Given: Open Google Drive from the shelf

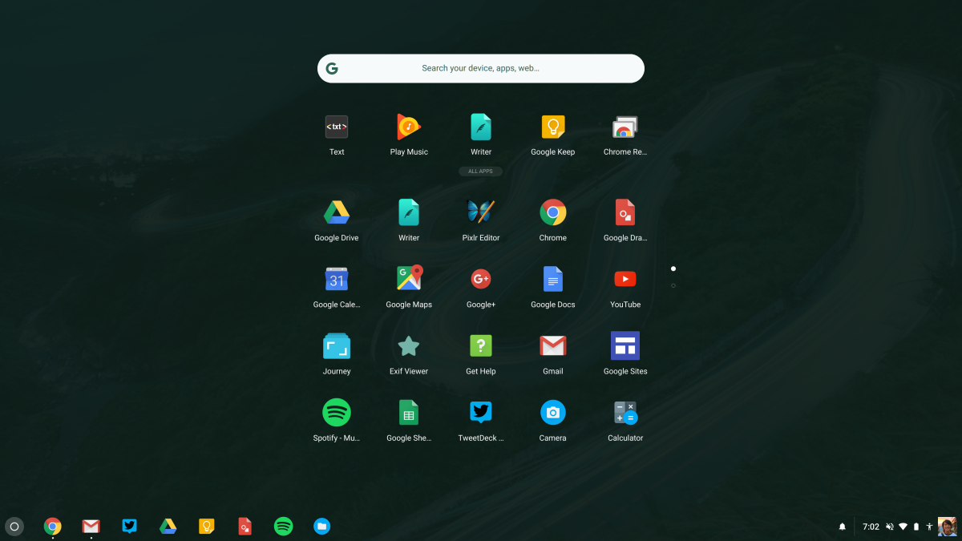Looking at the screenshot, I should coord(168,527).
